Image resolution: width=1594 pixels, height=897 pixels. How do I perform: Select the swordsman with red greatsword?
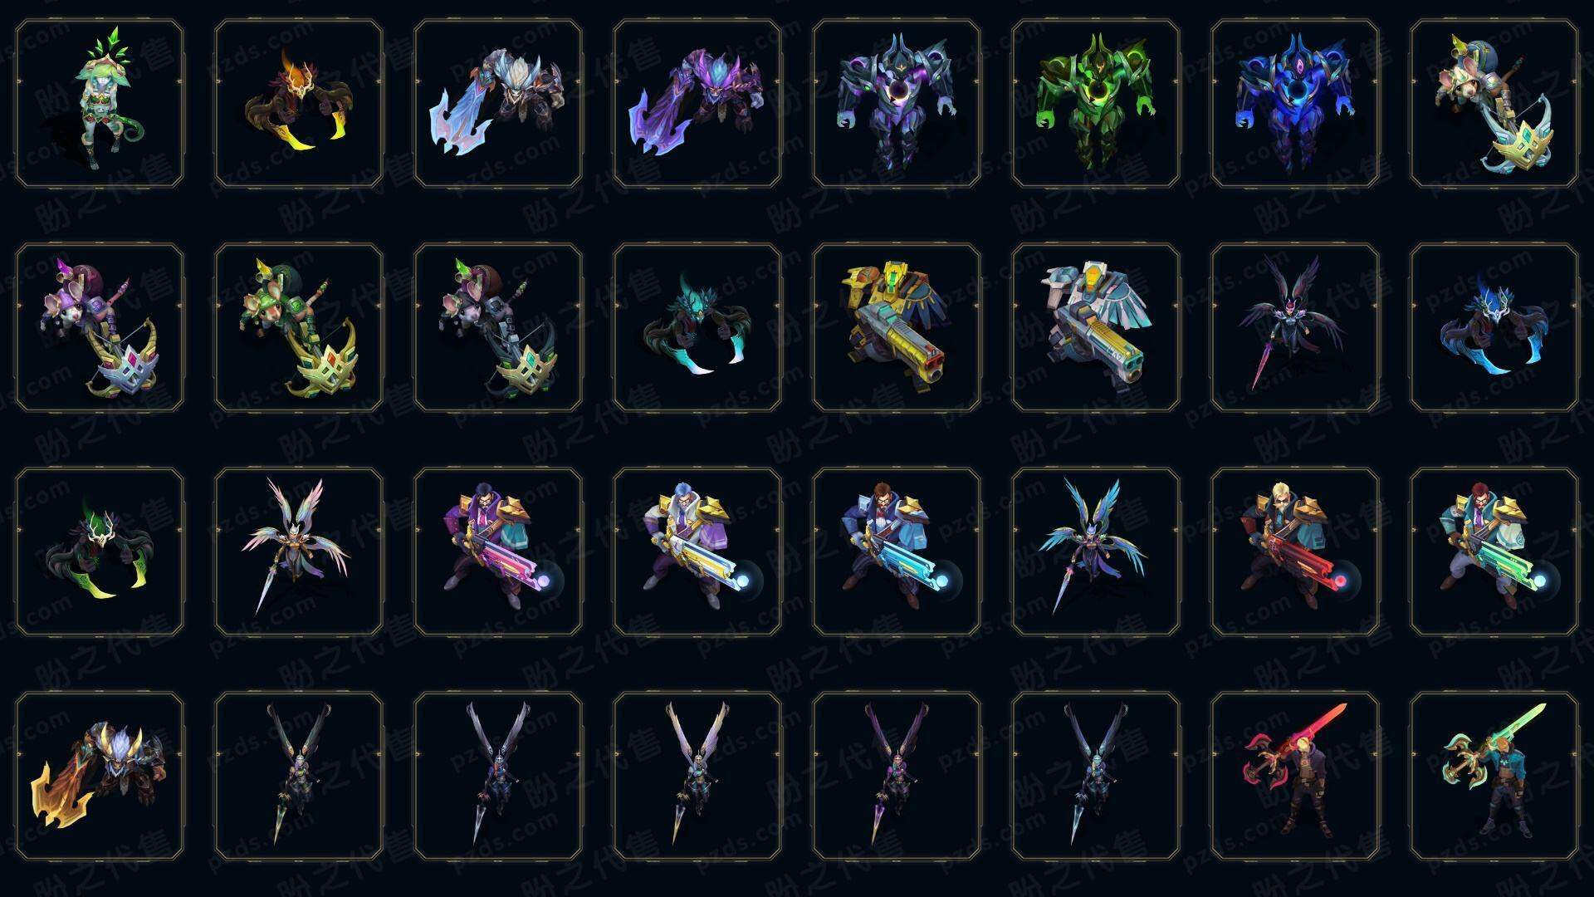1295,776
